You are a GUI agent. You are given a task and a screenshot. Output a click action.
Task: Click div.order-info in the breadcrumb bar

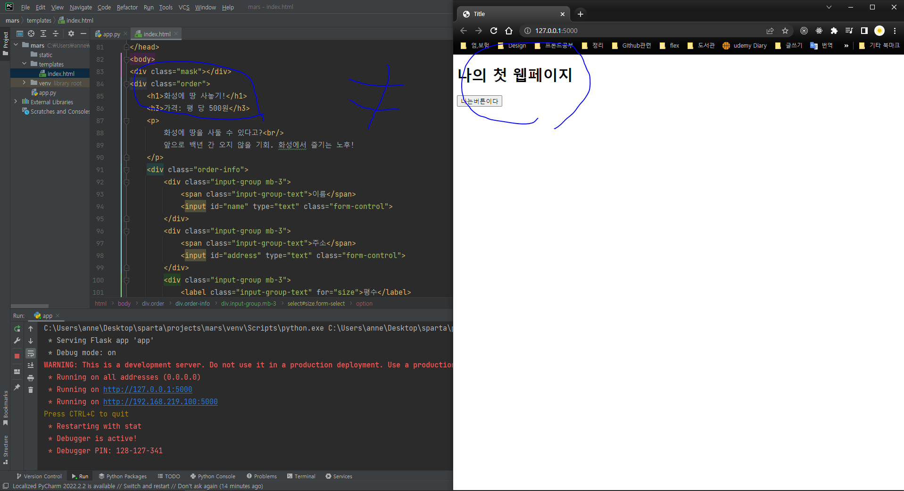(192, 304)
